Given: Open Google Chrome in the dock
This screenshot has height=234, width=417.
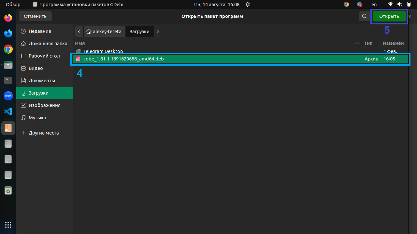Looking at the screenshot, I should [x=8, y=49].
